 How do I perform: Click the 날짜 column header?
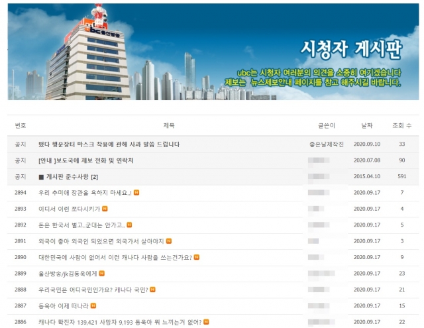pos(367,125)
